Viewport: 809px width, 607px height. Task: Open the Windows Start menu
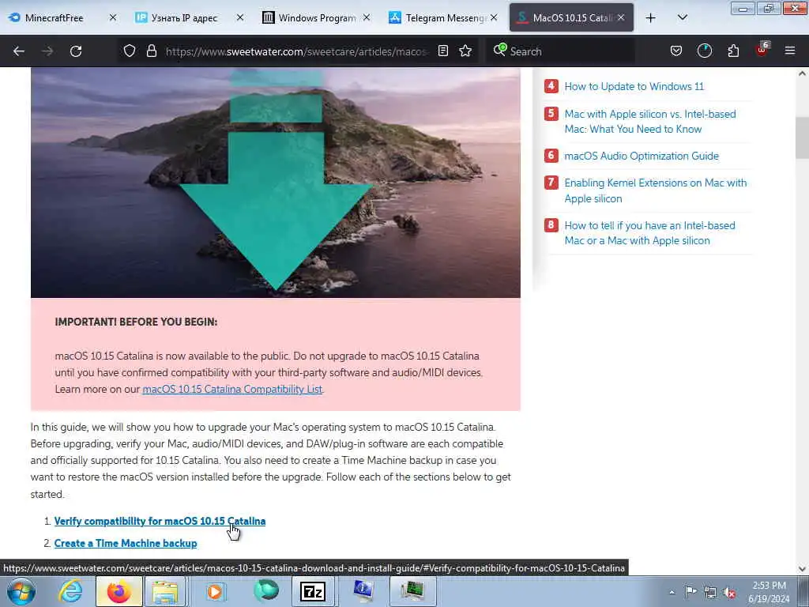click(x=21, y=591)
